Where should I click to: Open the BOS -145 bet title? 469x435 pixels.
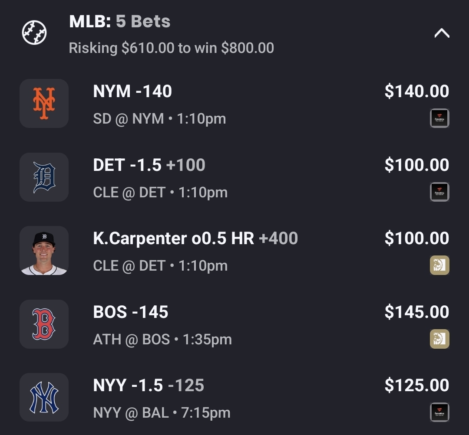coord(130,312)
